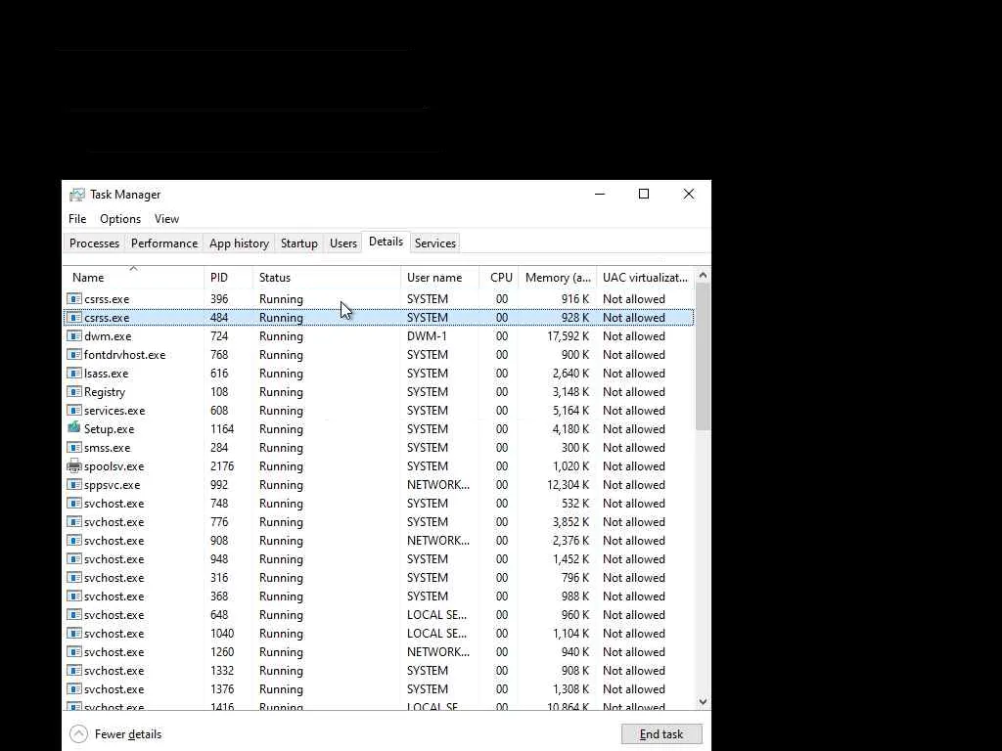Sort by UAC virtualization column header
The width and height of the screenshot is (1002, 751).
[645, 277]
